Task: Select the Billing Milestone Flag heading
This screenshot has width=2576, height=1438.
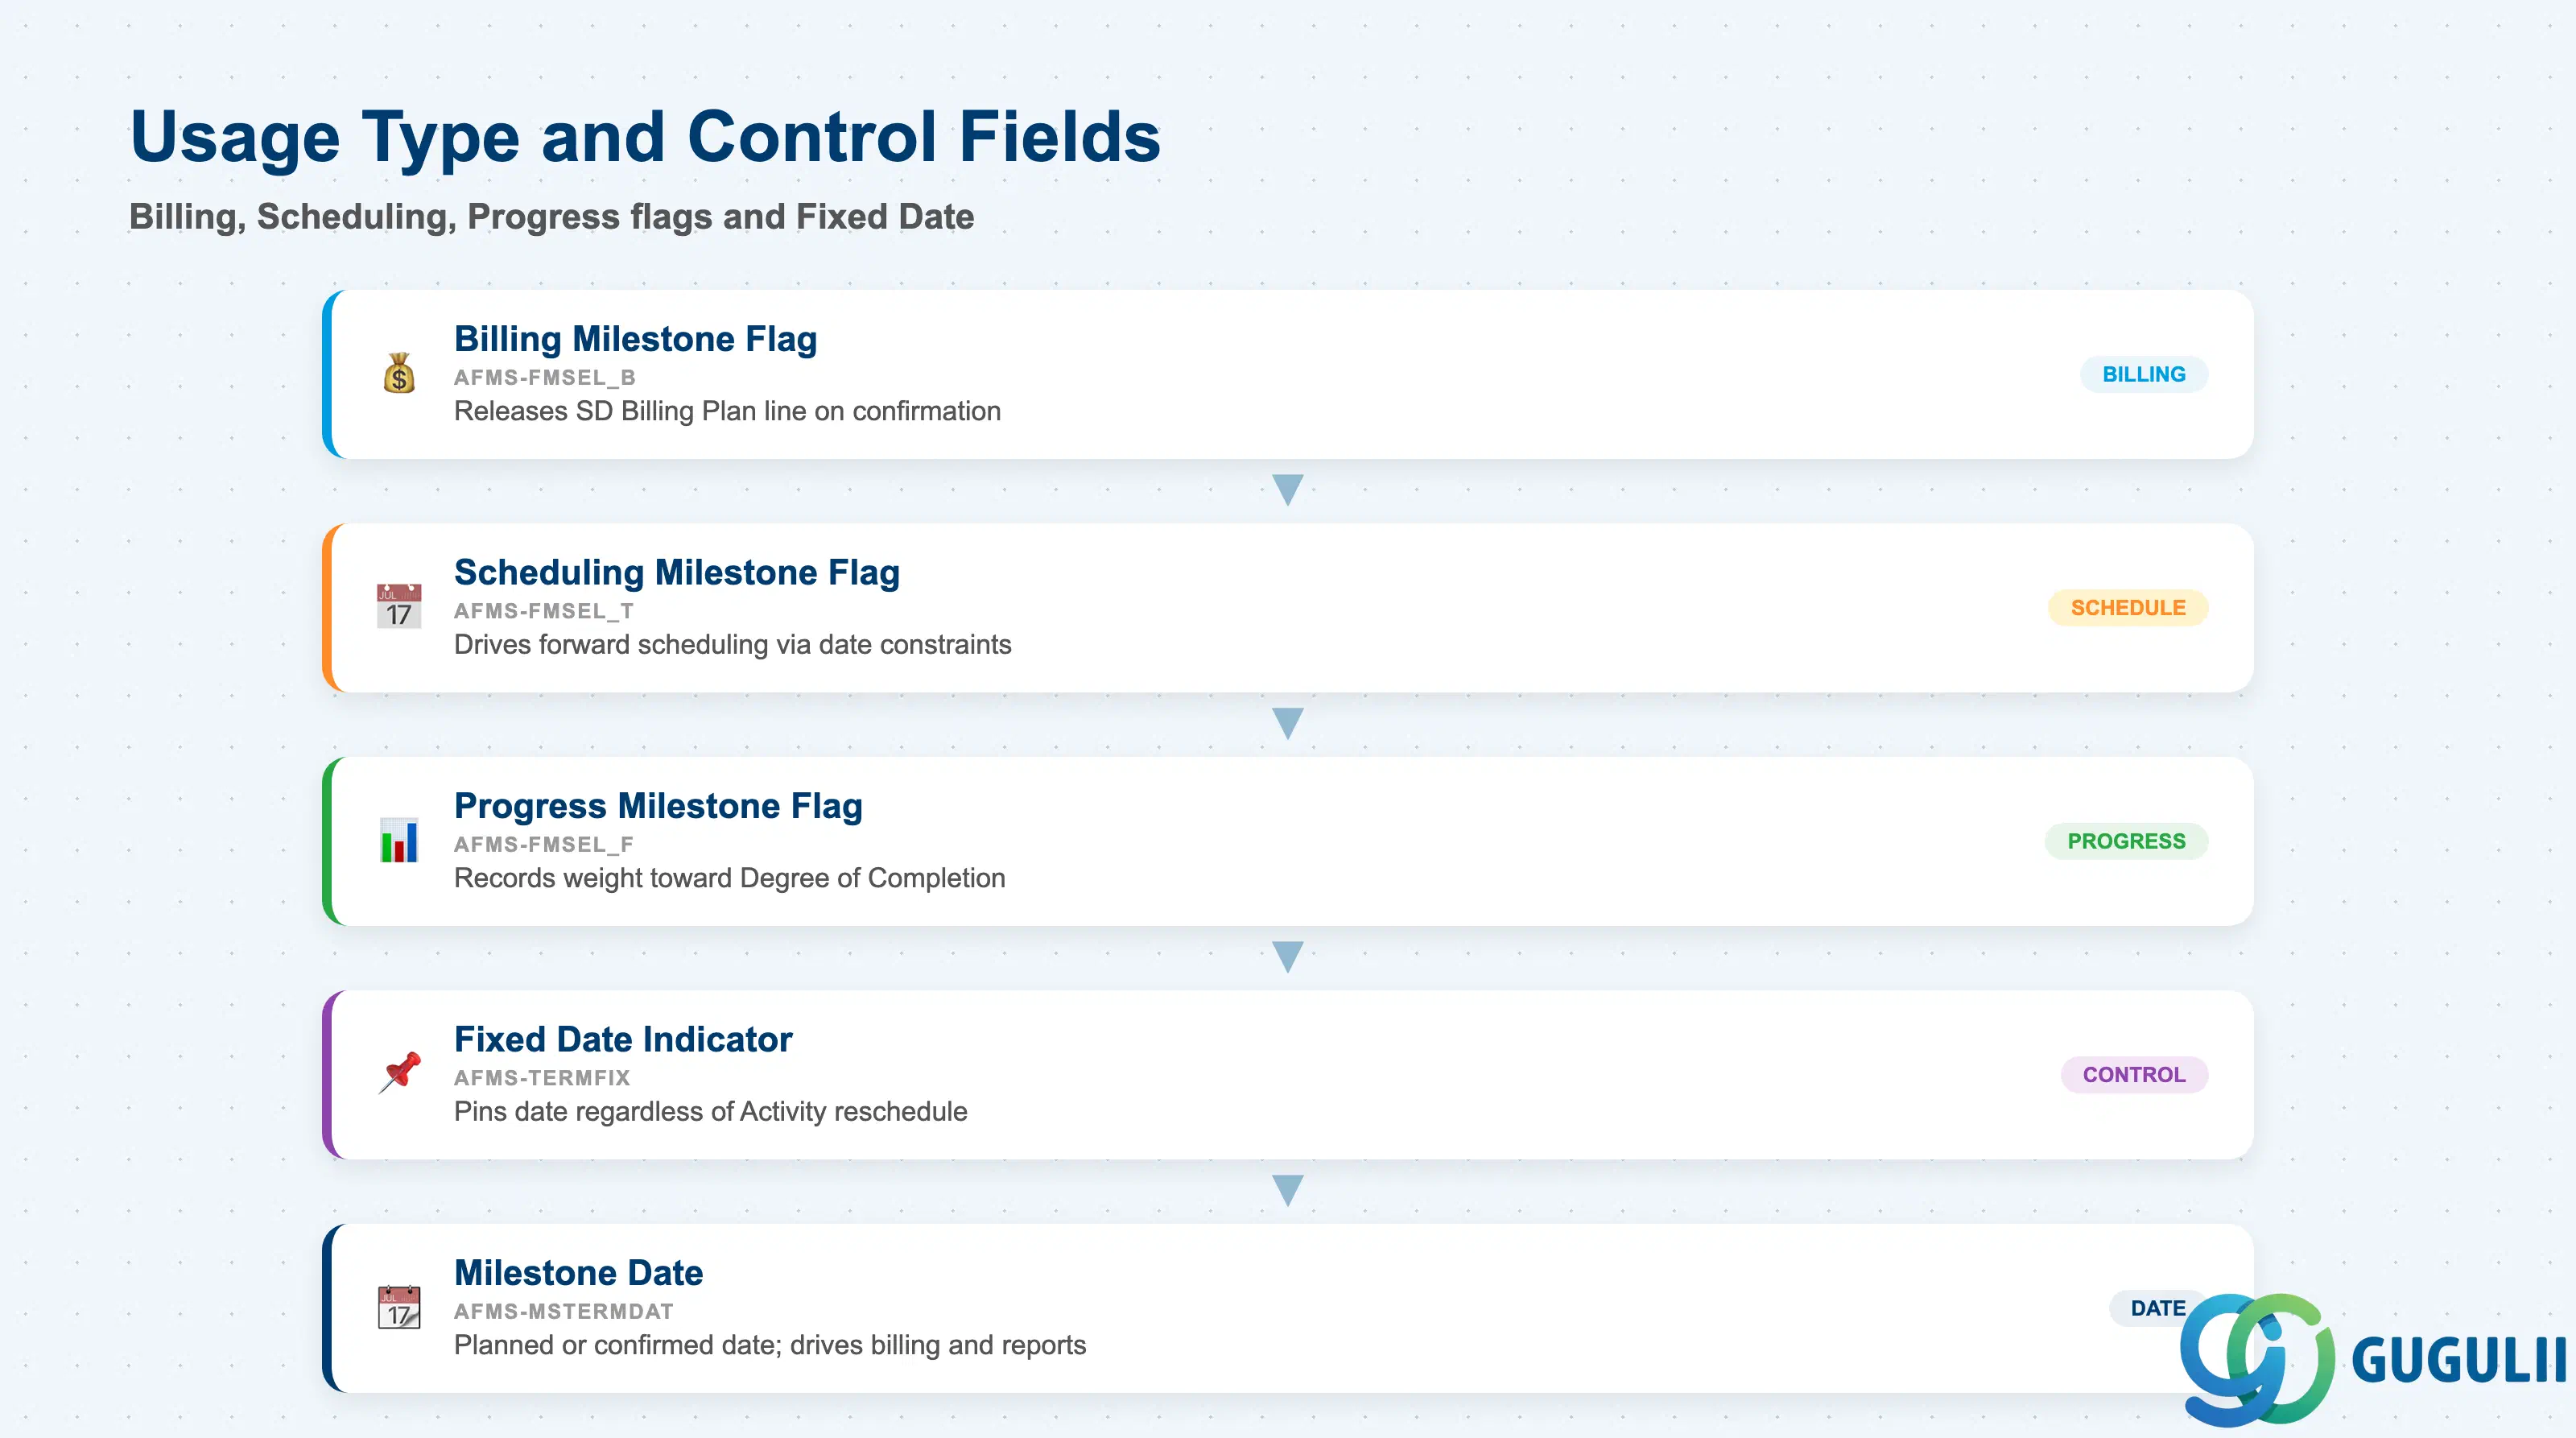Action: click(x=636, y=339)
